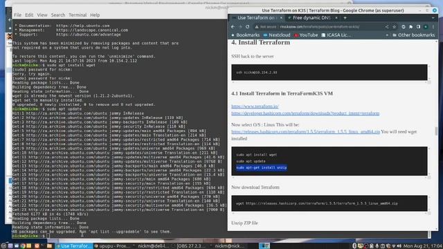
Task: Switch to nickm@dell-l... taskbar window
Action: click(x=152, y=246)
